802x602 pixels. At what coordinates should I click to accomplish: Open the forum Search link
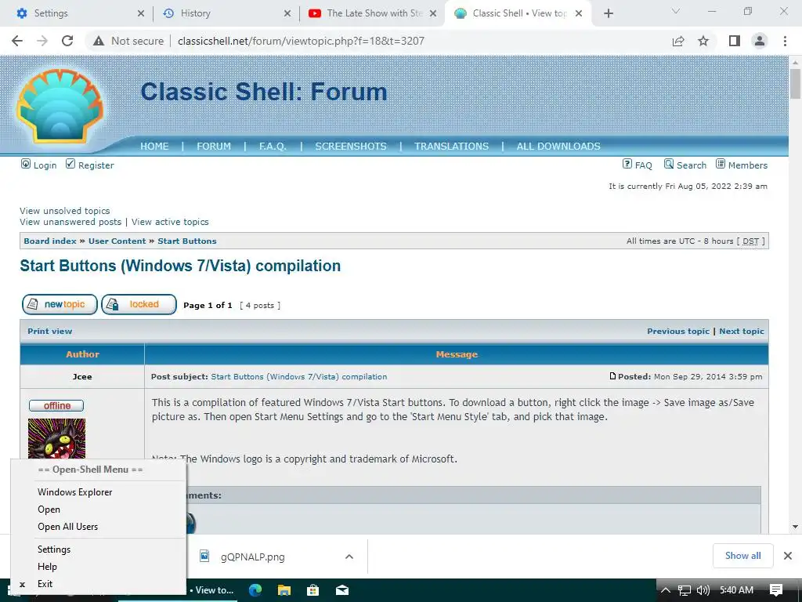coord(685,165)
